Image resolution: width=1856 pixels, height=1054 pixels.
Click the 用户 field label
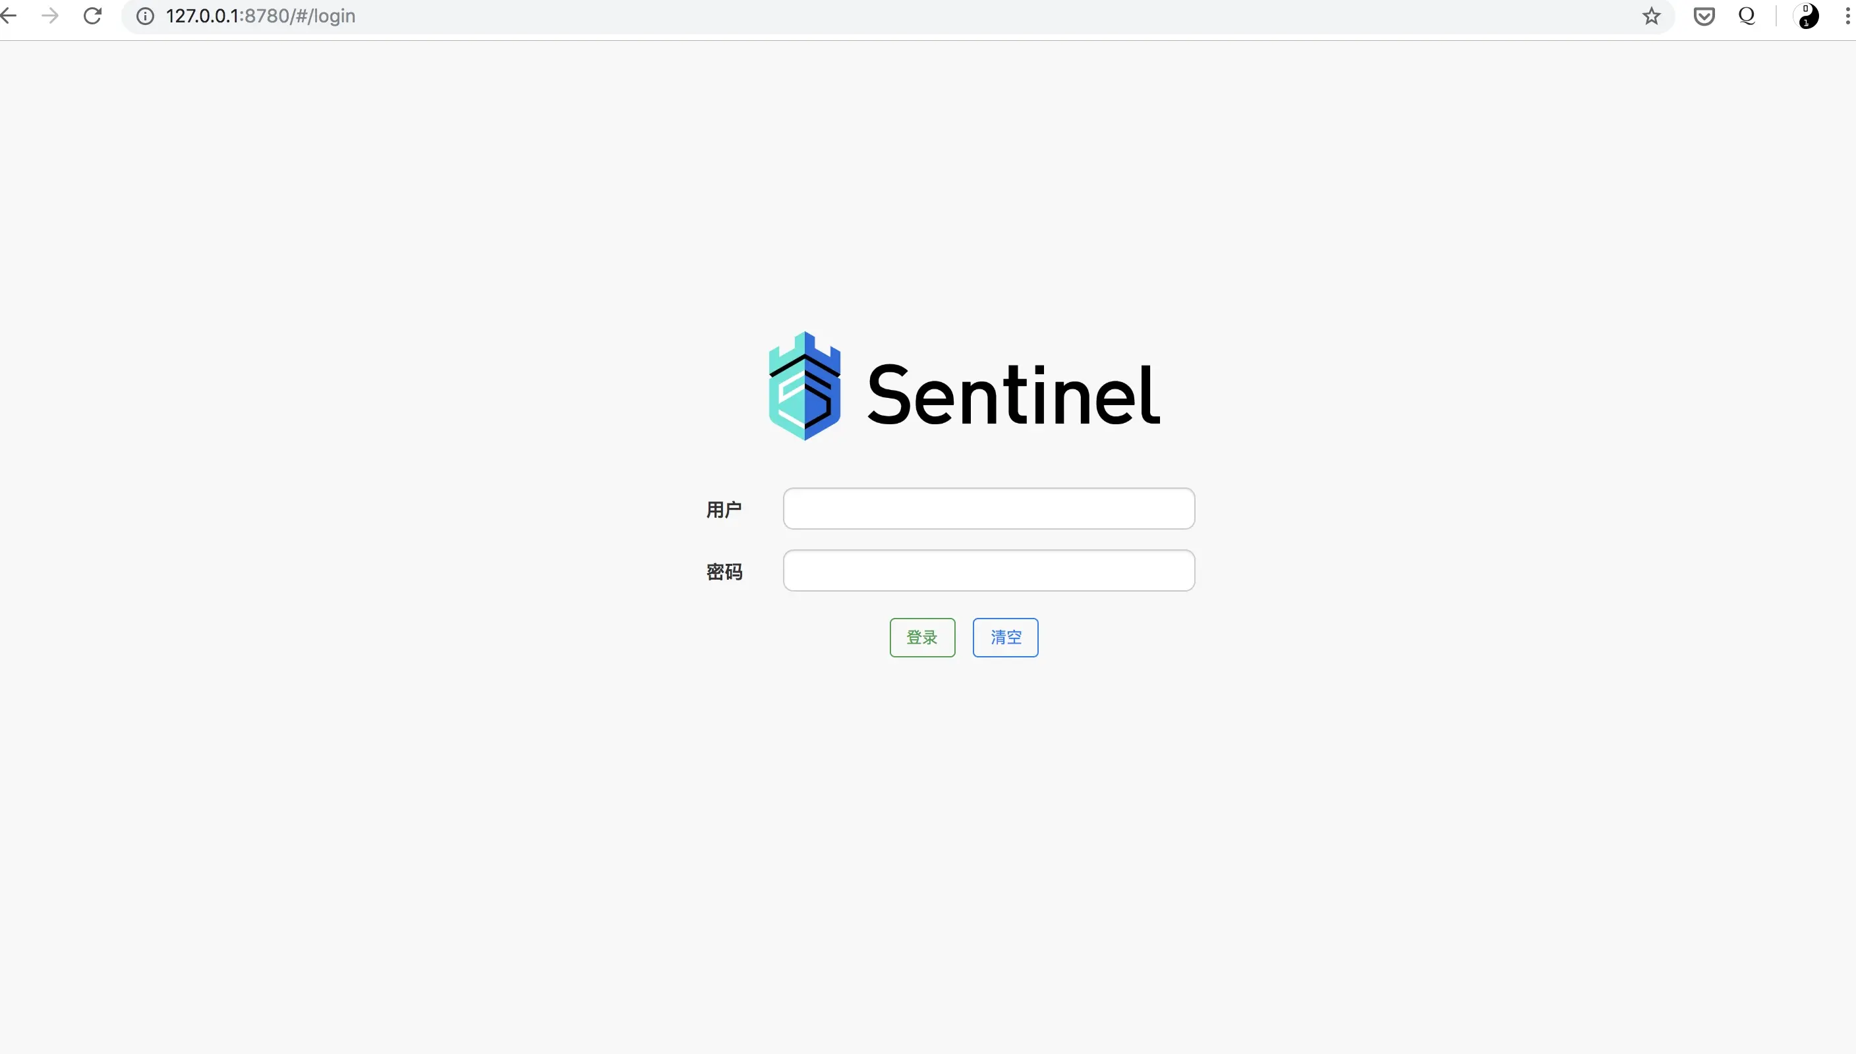click(724, 510)
